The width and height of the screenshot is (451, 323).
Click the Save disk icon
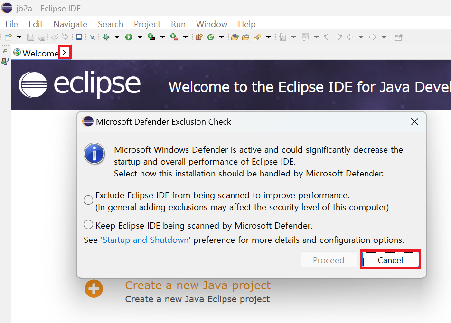point(30,37)
